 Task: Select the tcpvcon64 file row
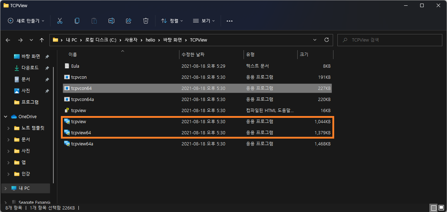[197, 88]
